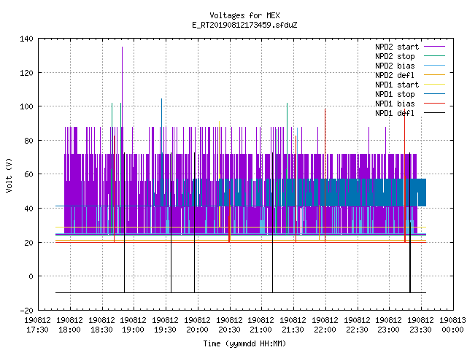Click the -20 y-axis tick label
This screenshot has width=467, height=350.
(26, 311)
